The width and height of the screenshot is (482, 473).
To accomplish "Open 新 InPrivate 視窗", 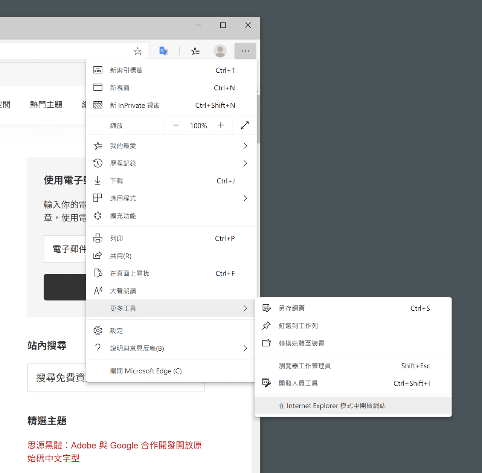I will click(171, 105).
